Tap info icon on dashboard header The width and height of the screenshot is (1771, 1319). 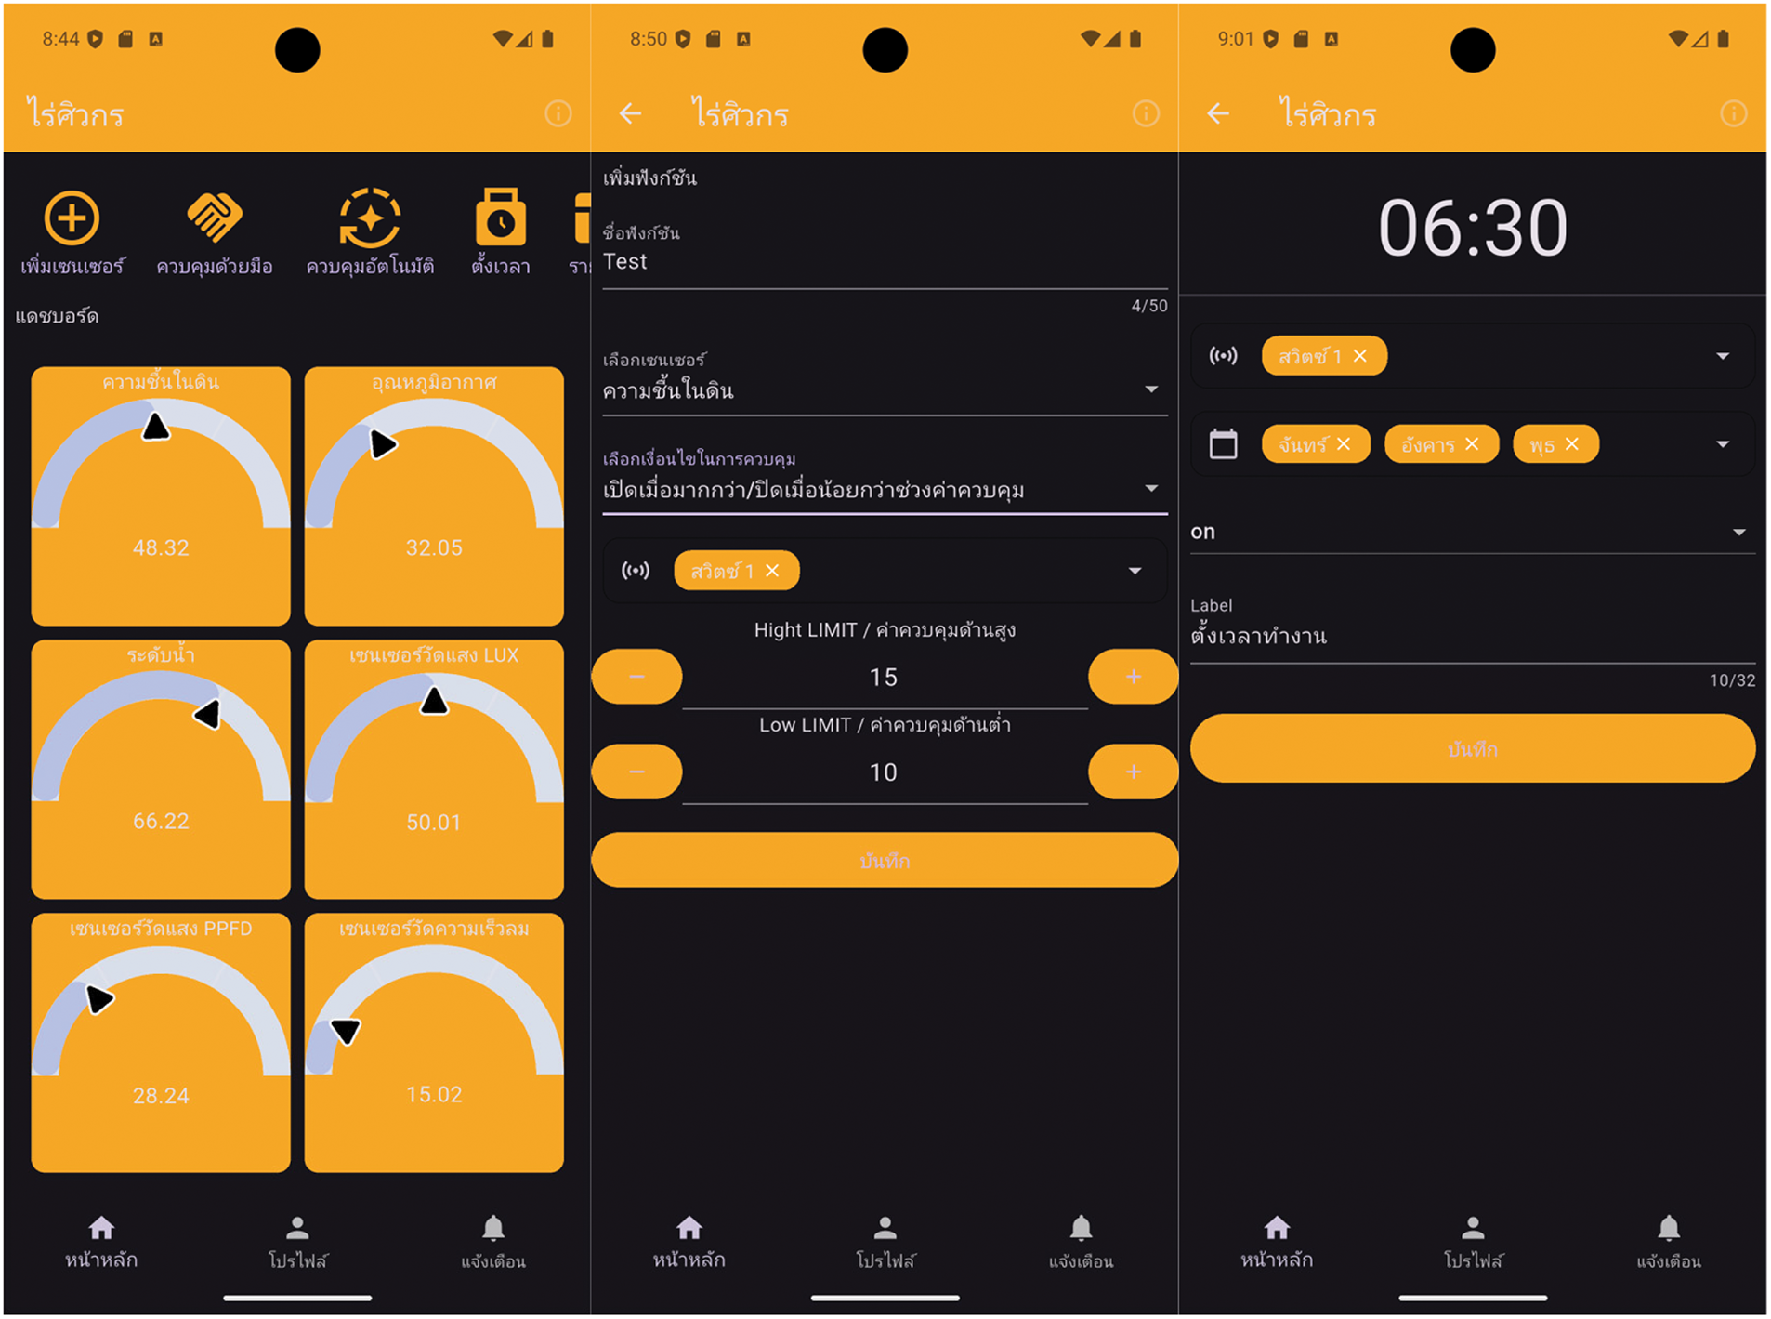click(558, 114)
